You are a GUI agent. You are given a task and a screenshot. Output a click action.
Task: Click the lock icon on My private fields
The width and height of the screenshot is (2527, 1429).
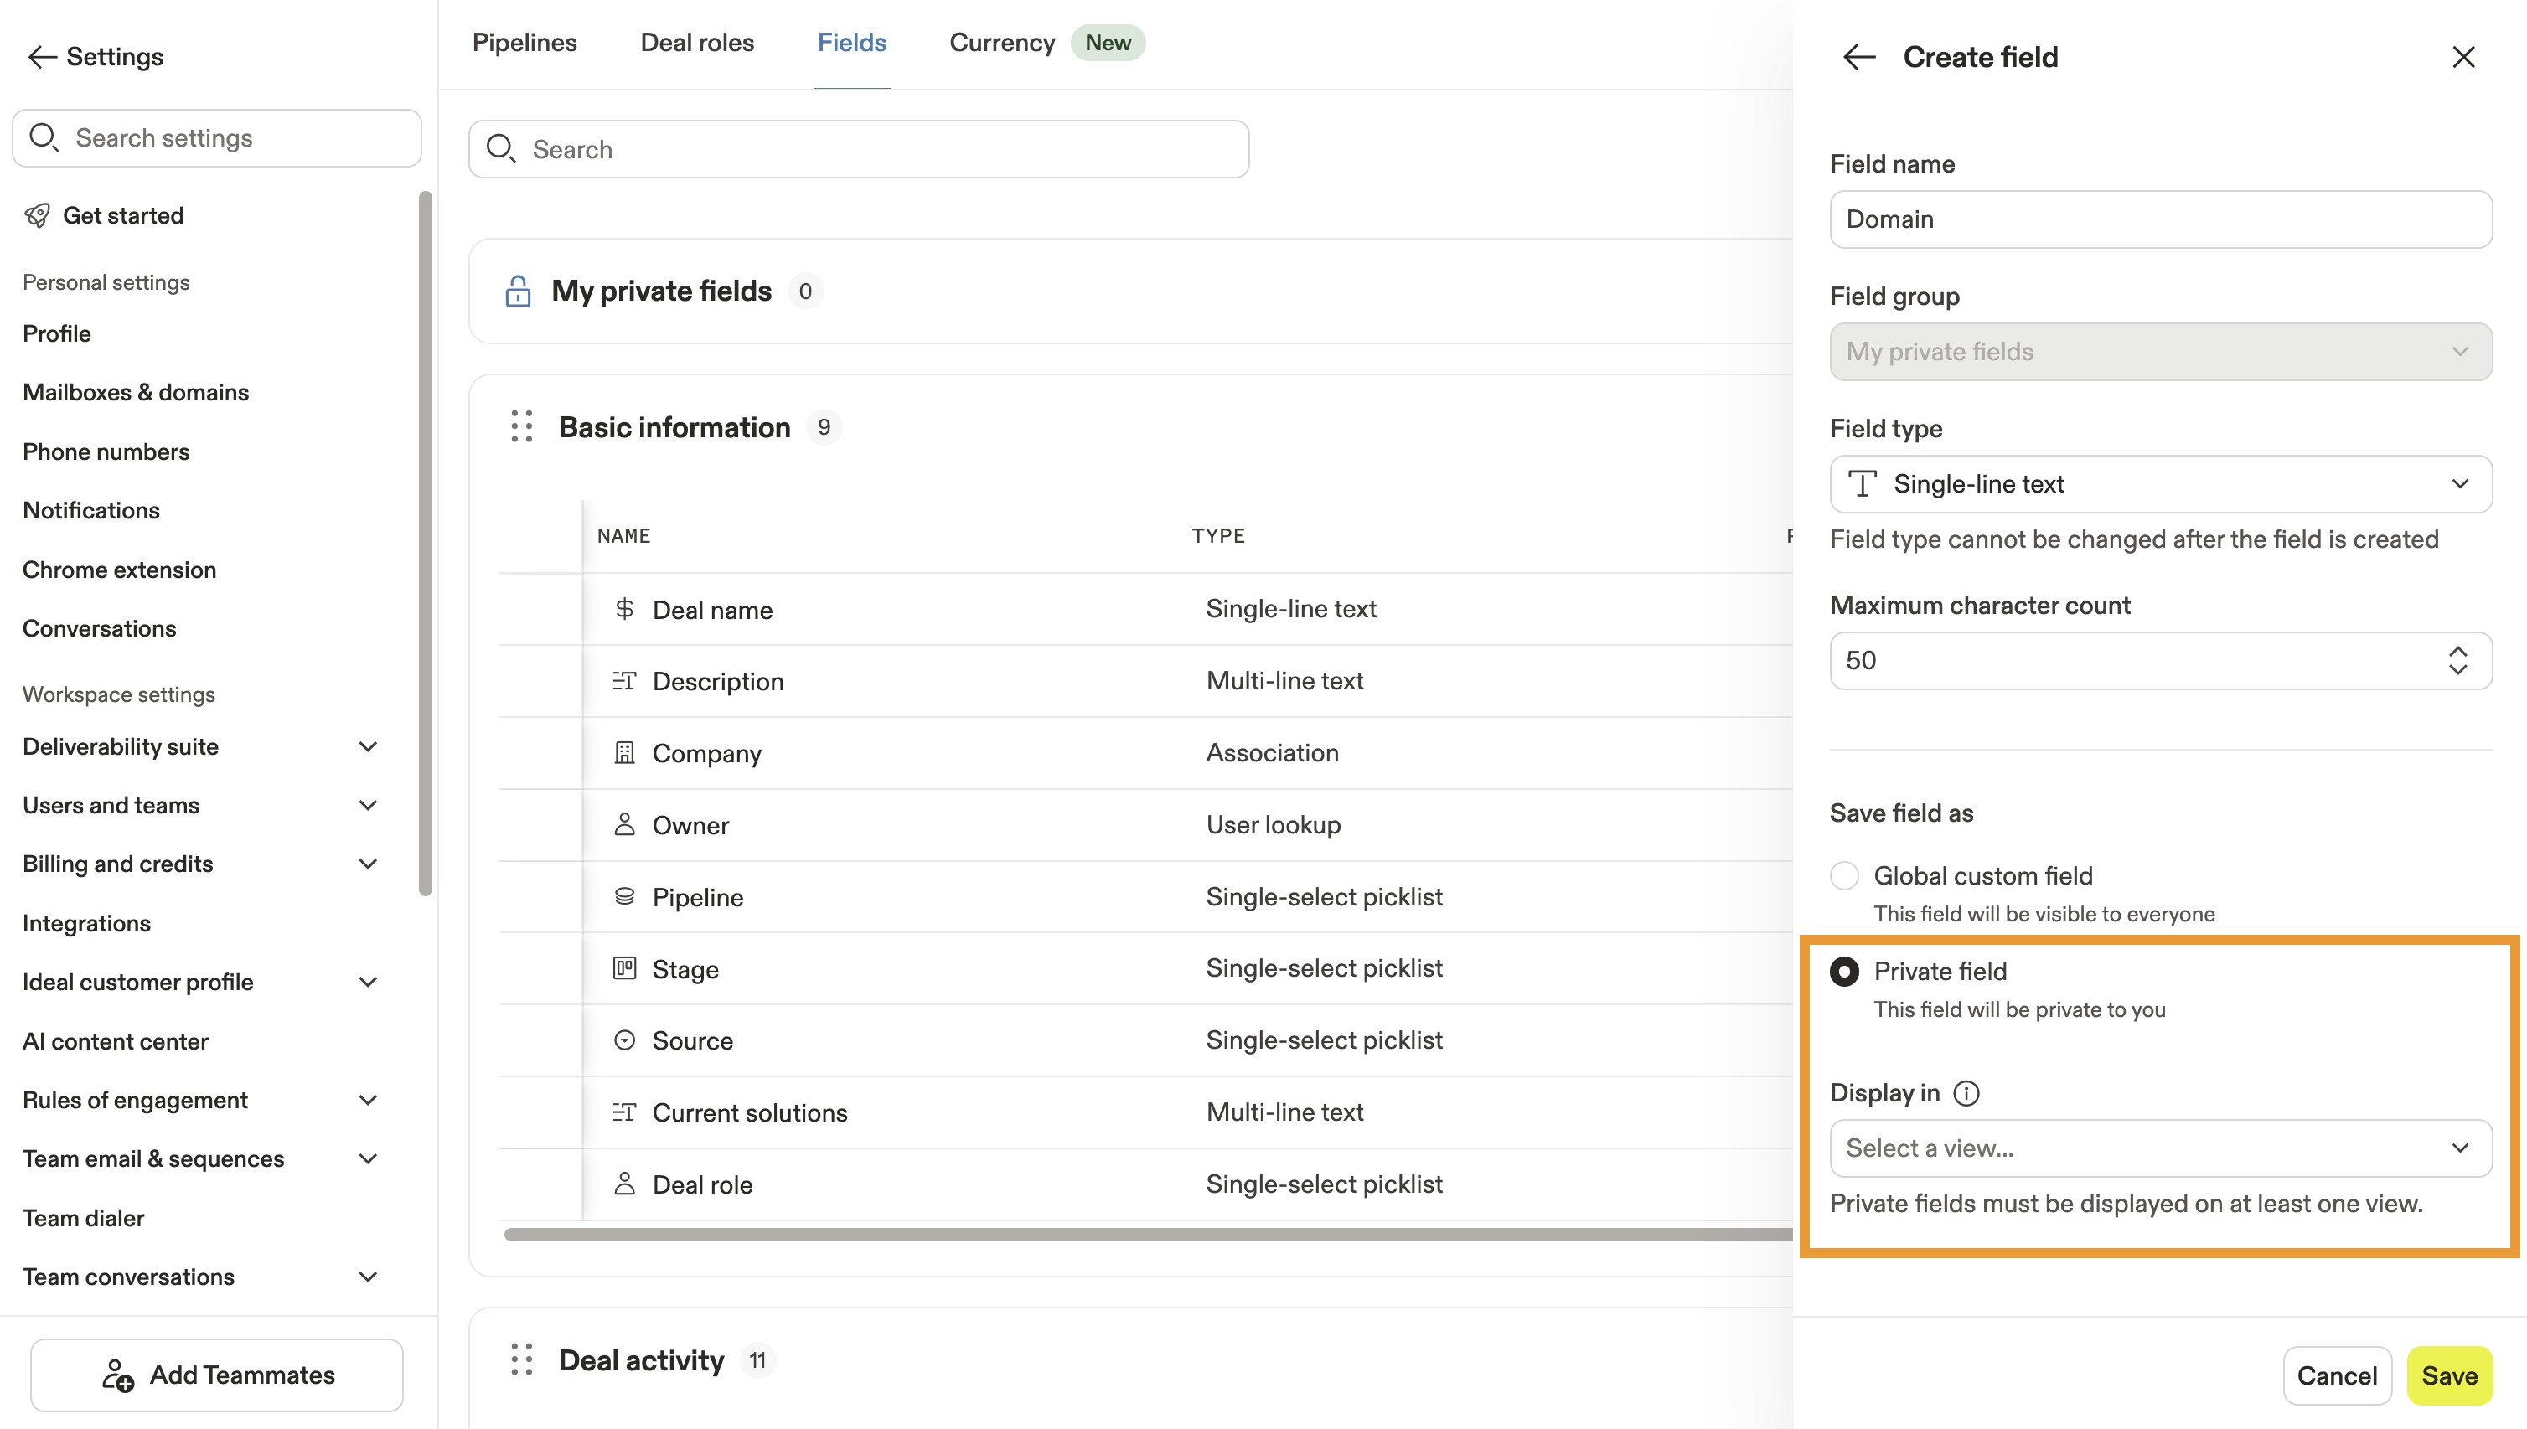point(517,291)
